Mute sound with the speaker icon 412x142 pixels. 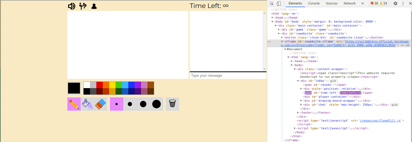coord(72,6)
